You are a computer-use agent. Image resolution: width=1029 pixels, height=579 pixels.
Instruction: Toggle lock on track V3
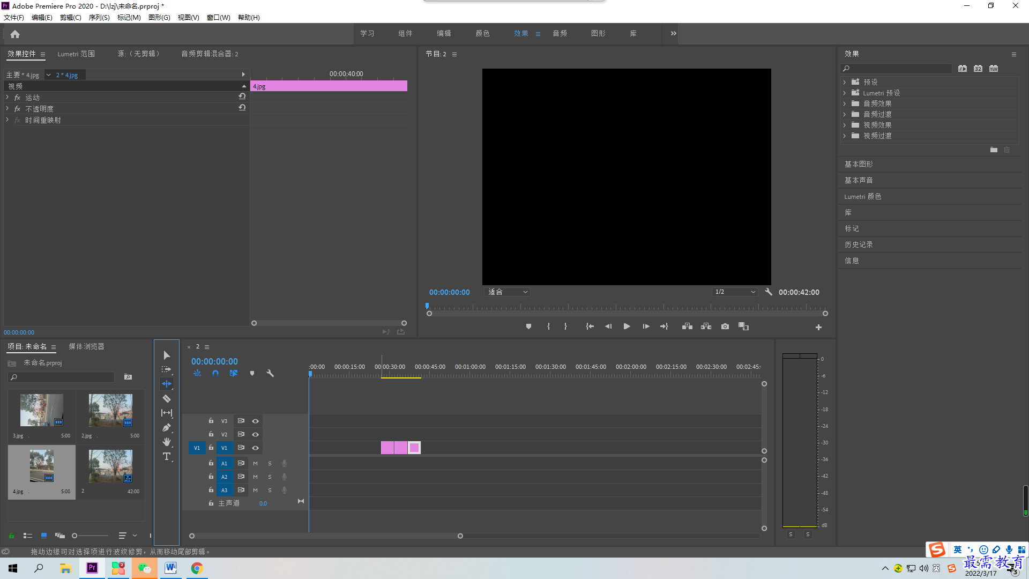[211, 421]
